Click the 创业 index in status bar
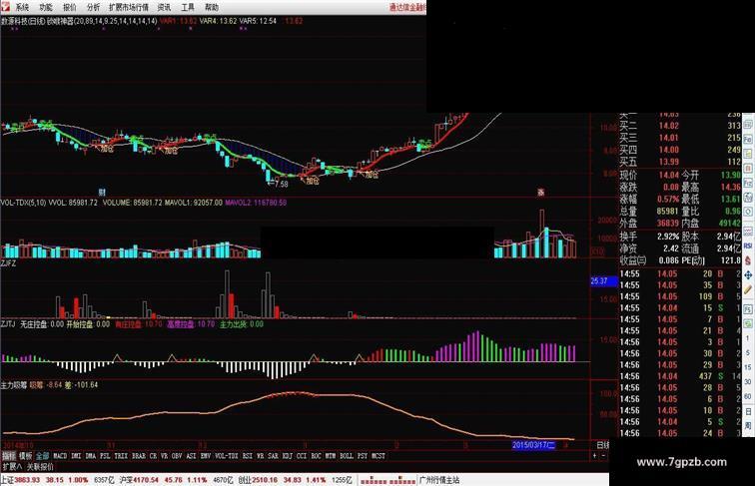The width and height of the screenshot is (755, 486). [245, 480]
